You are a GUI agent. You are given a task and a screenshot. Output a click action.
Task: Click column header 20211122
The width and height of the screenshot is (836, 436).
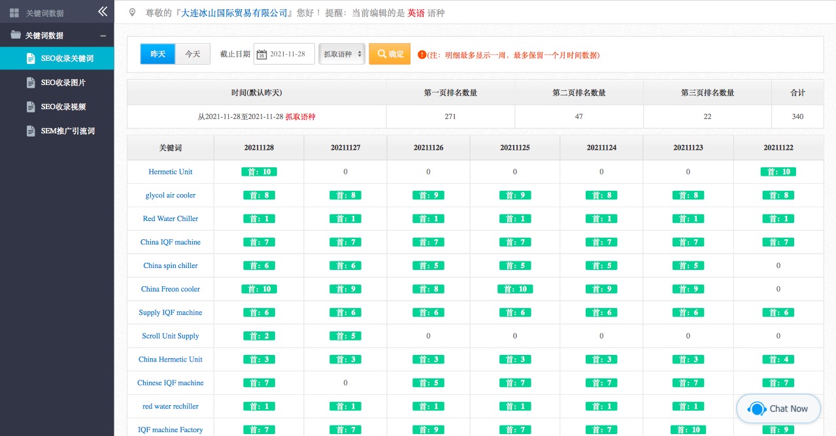(x=778, y=148)
